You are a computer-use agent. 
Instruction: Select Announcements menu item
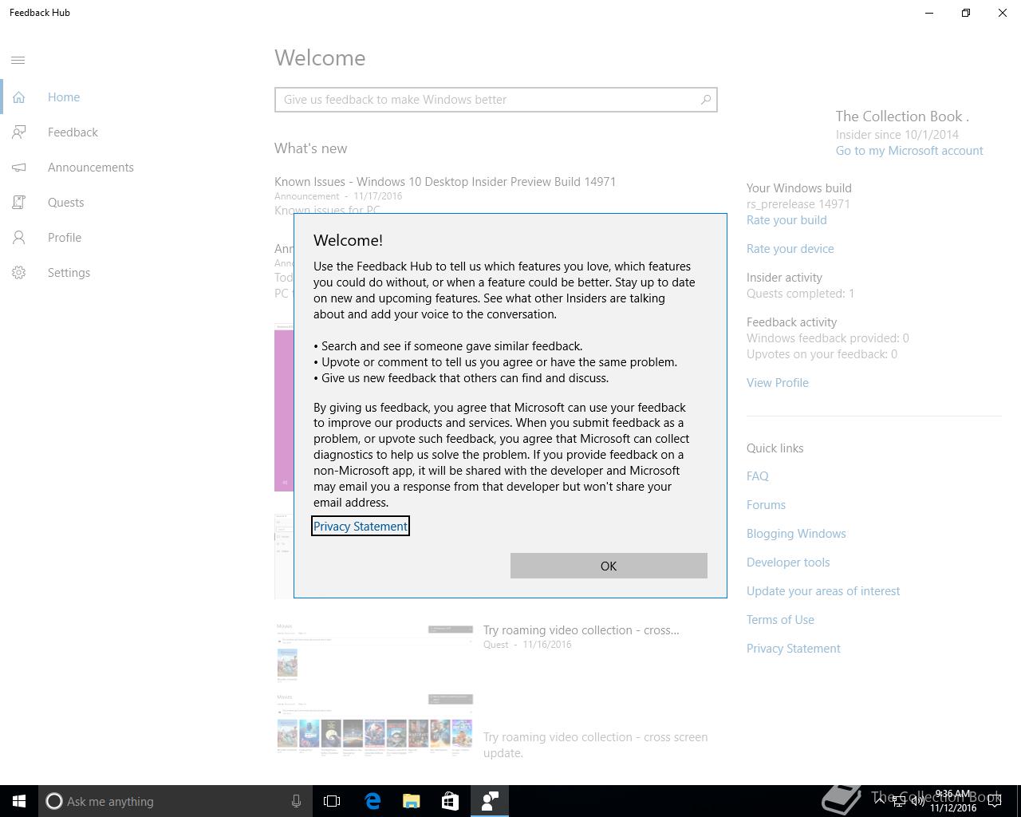pos(90,168)
